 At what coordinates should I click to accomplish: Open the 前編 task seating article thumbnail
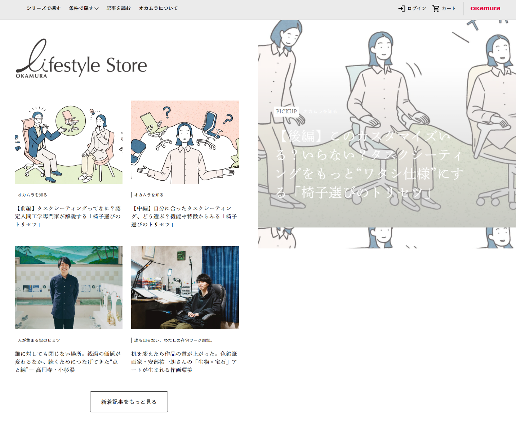click(x=68, y=142)
